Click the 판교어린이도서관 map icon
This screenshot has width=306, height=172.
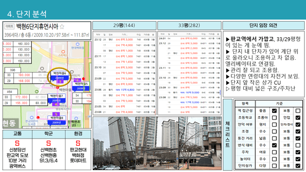[32, 118]
